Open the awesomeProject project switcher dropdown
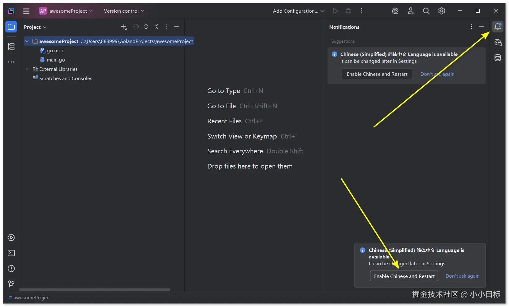509x307 pixels. click(66, 11)
